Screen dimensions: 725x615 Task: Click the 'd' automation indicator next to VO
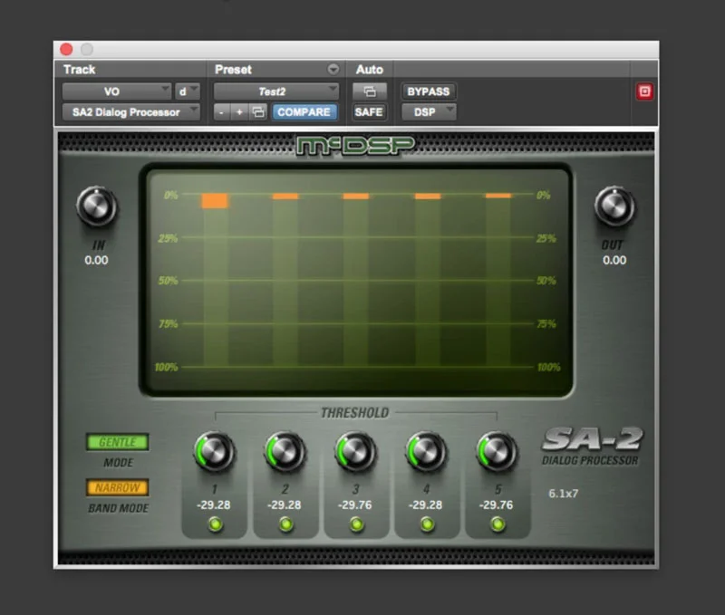tap(187, 91)
